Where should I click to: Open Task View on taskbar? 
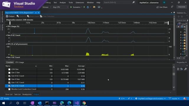[x=25, y=103]
